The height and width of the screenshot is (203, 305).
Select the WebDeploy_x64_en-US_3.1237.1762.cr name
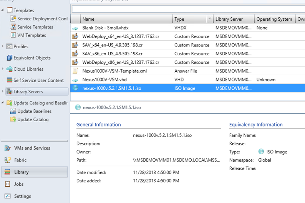(x=121, y=36)
